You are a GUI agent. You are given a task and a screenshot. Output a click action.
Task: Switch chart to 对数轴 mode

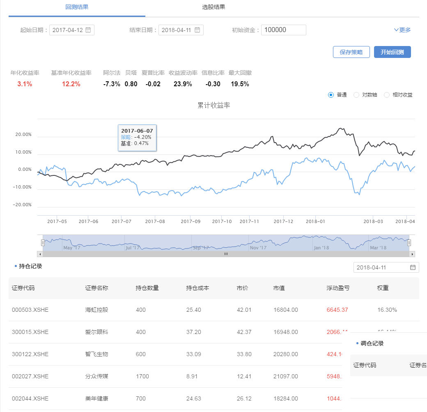[x=356, y=95]
